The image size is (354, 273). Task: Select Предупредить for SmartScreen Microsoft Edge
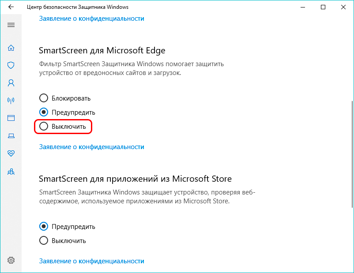(x=67, y=112)
